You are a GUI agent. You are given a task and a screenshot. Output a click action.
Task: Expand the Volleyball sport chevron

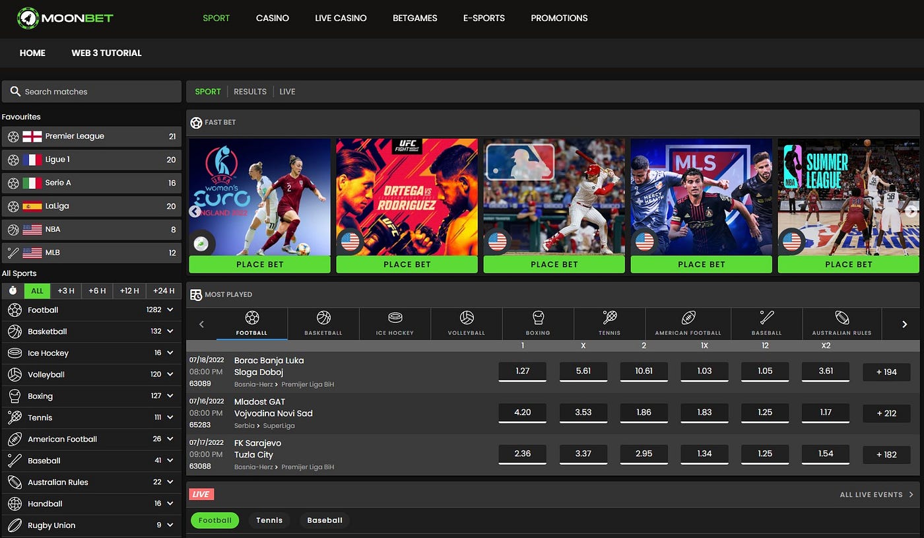(170, 374)
